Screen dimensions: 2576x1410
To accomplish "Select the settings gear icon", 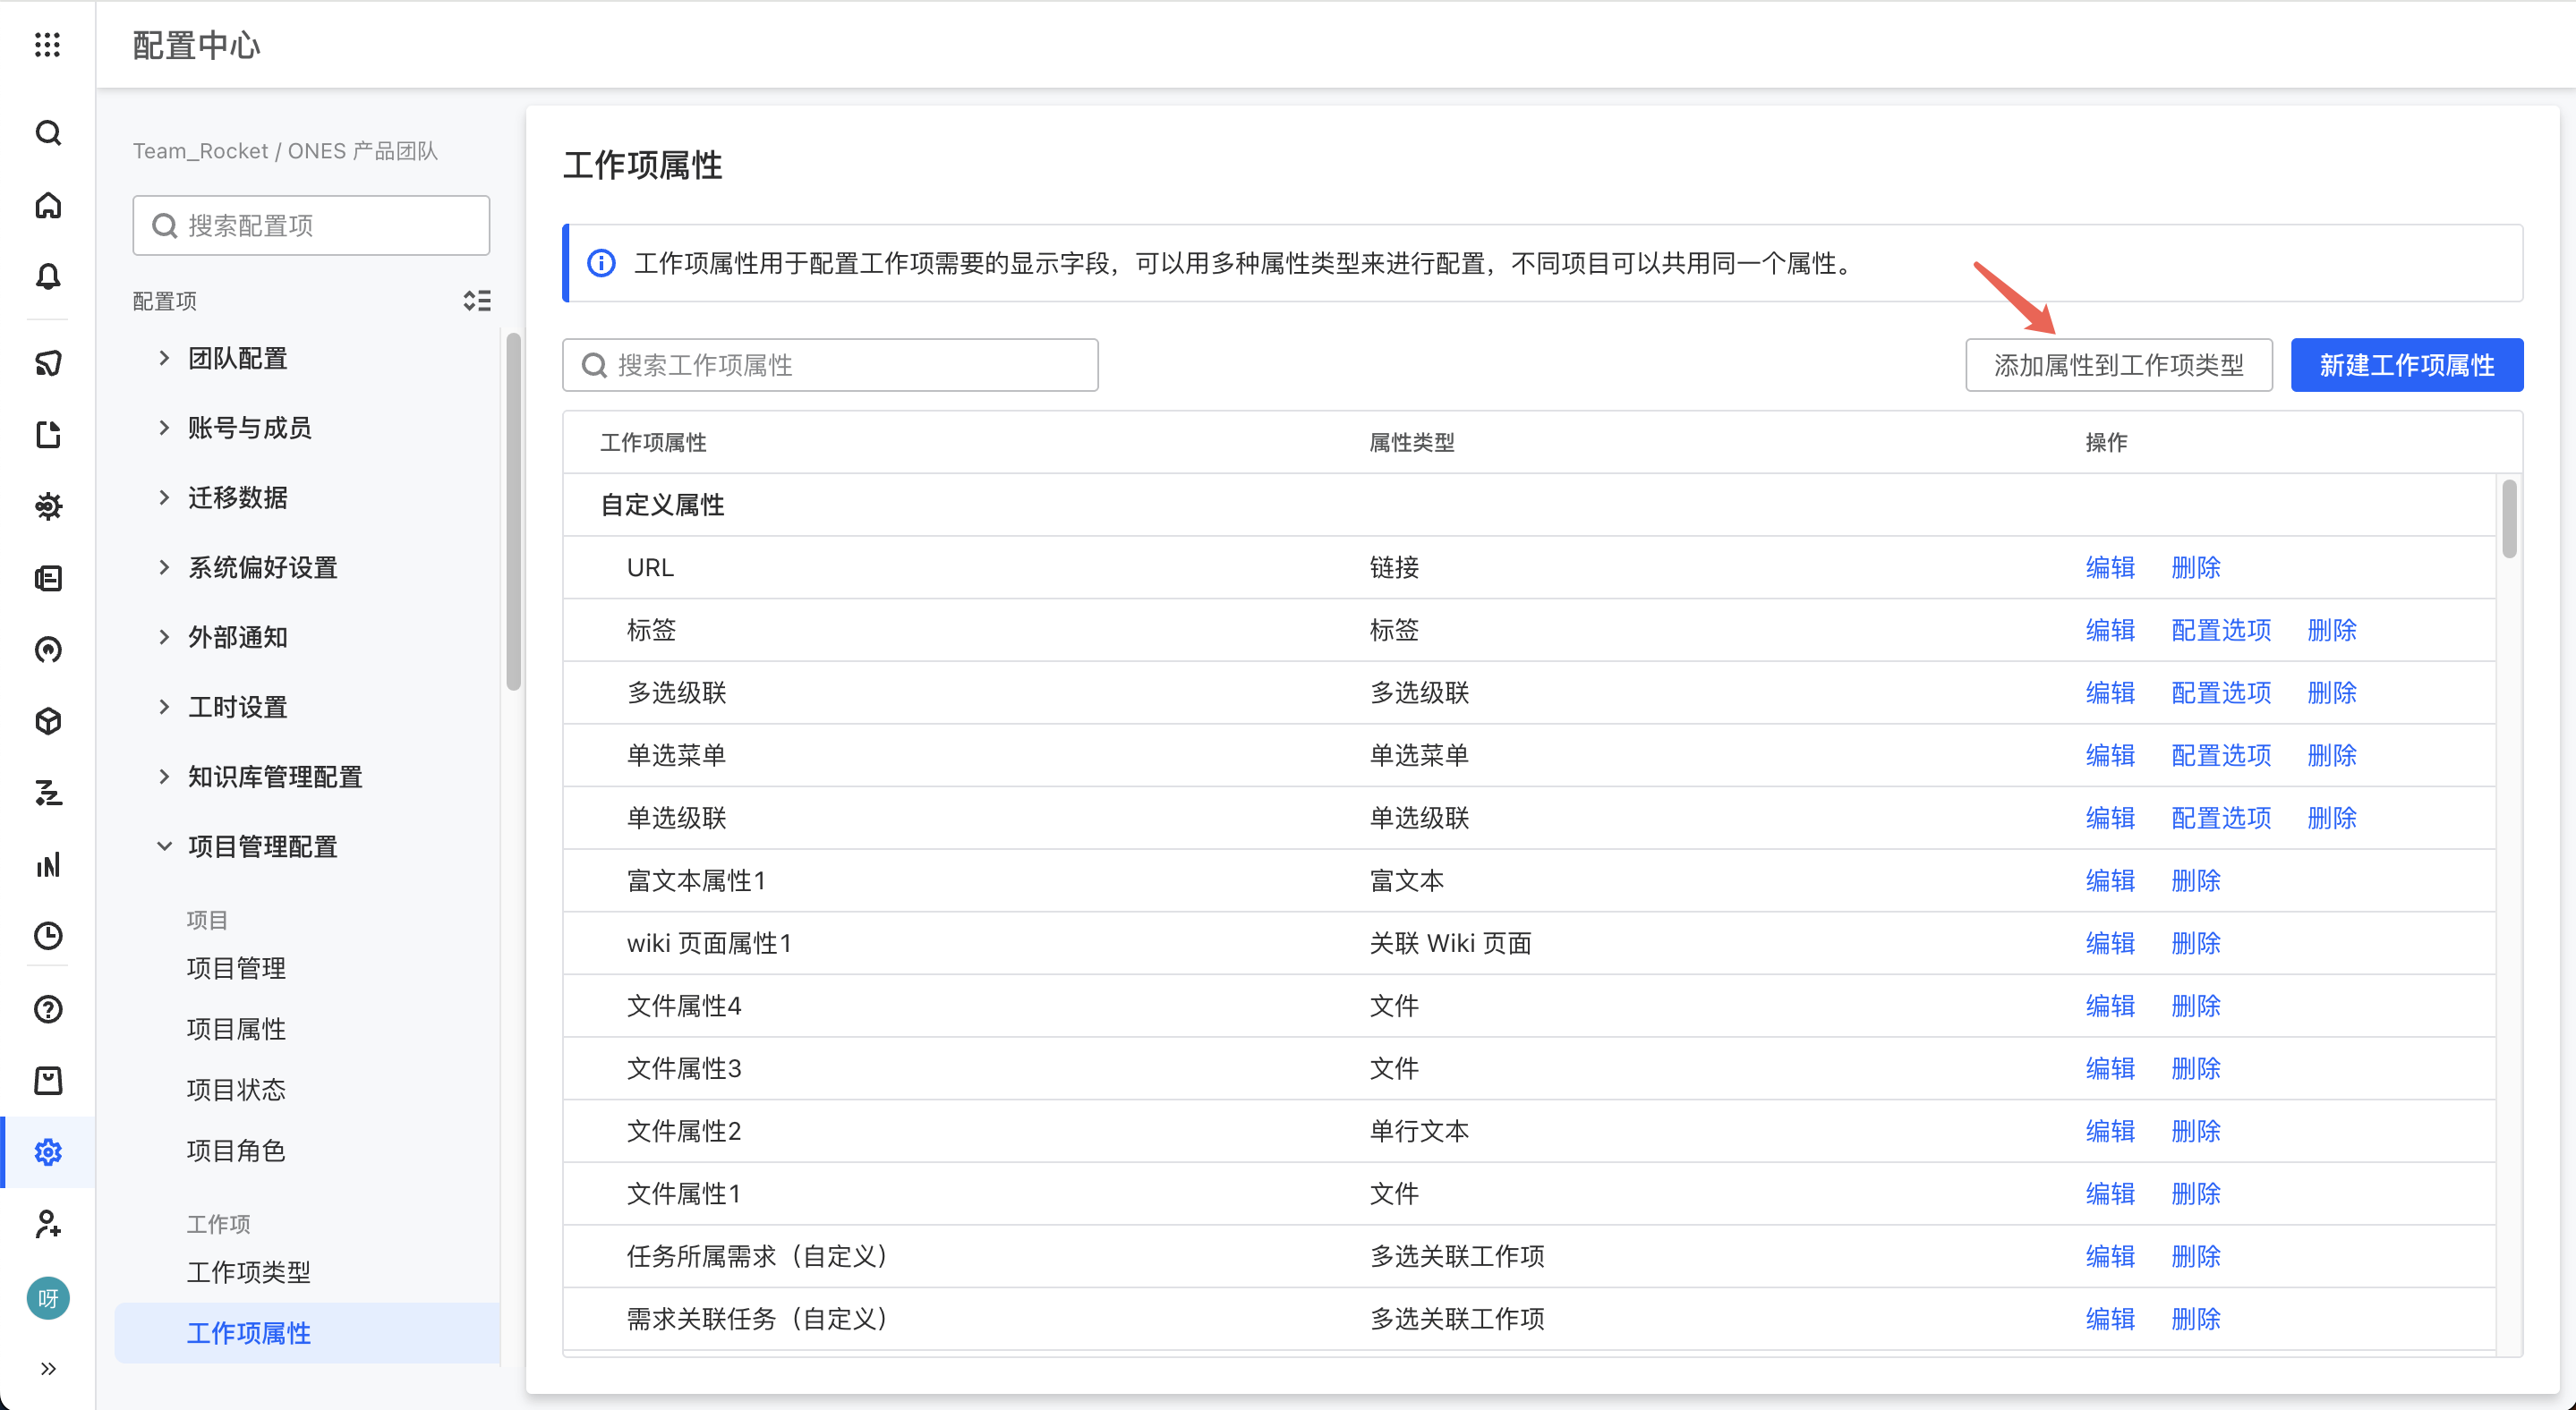I will click(48, 1152).
